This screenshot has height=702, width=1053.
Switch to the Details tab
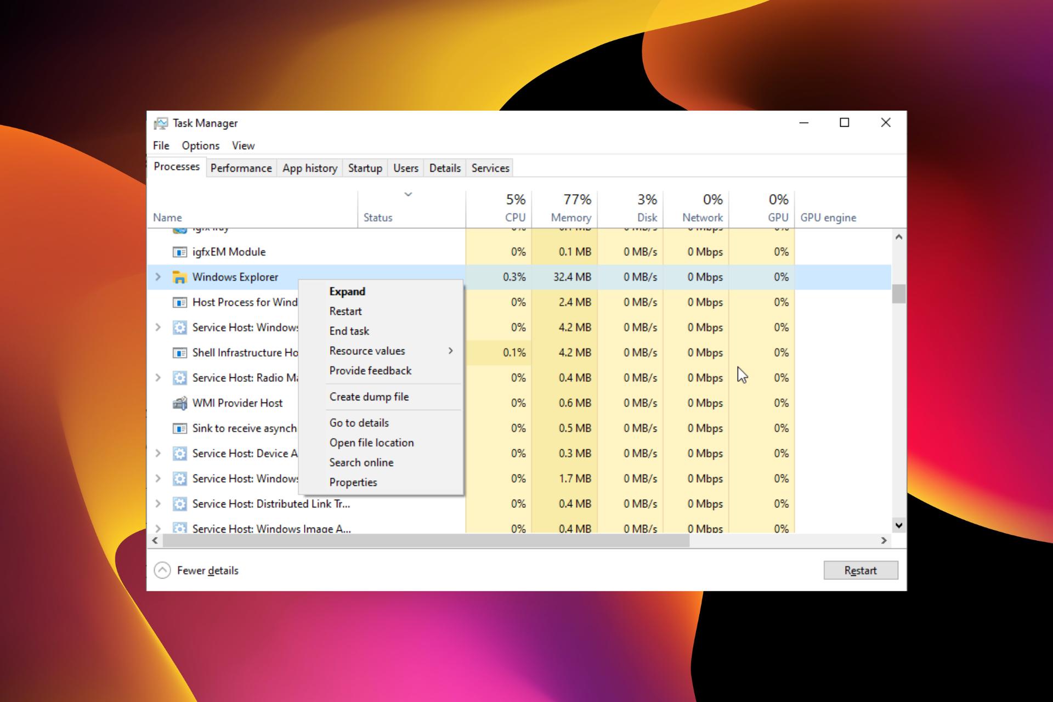(x=445, y=168)
